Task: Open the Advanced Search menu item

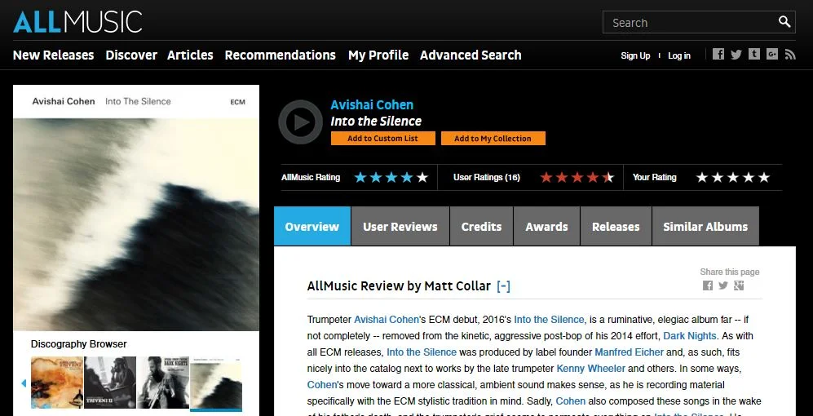Action: click(471, 55)
